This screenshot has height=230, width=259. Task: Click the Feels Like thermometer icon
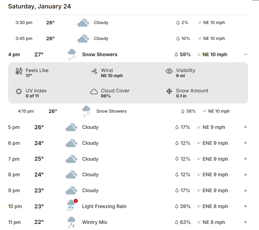[19, 71]
